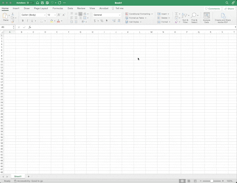Align text right
The image size is (237, 183).
pos(80,18)
